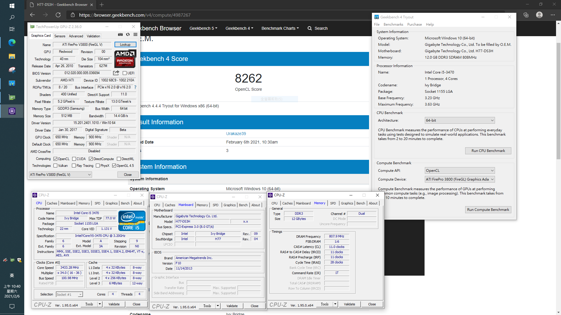Switch to Geekbench app on the taskbar
This screenshot has width=561, height=315.
tap(12, 83)
